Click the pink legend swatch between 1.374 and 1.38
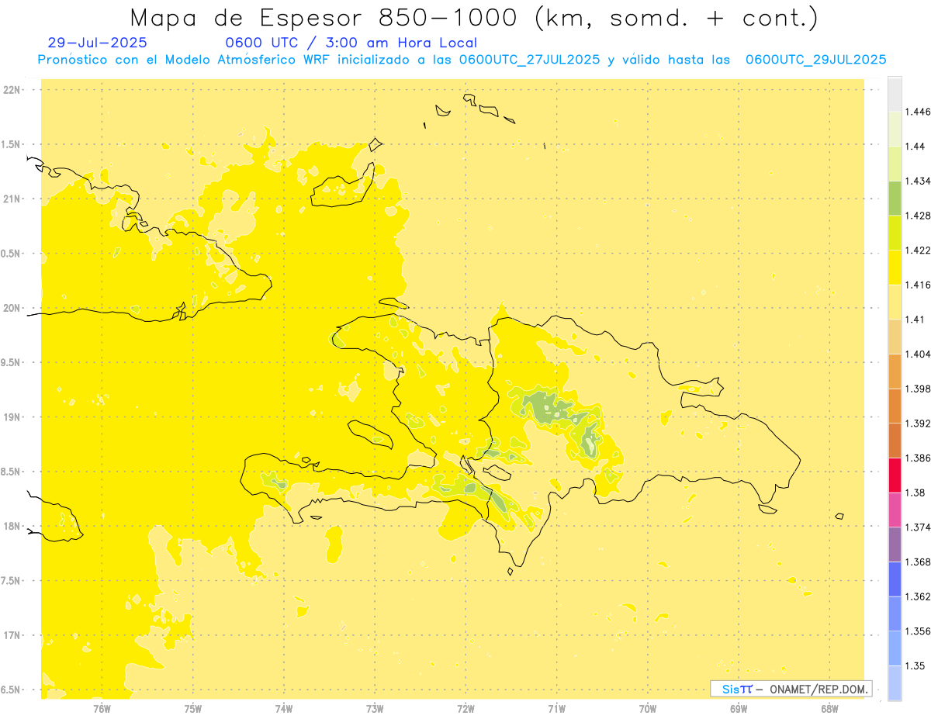 (x=895, y=510)
